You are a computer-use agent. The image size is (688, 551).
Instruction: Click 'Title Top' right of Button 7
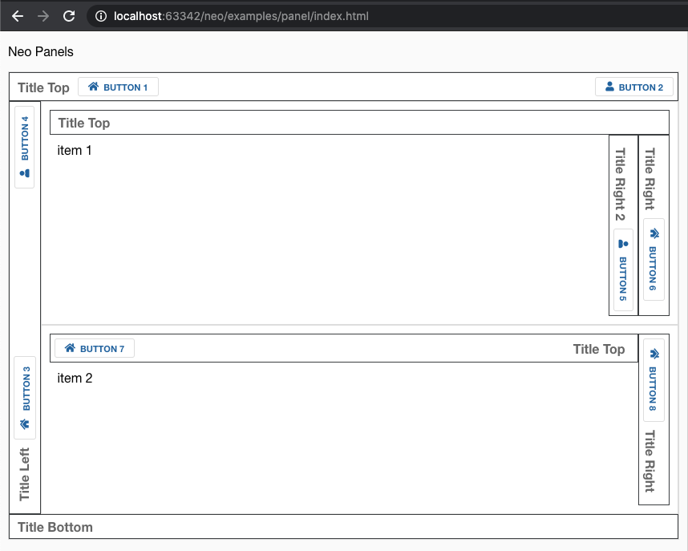pyautogui.click(x=599, y=349)
